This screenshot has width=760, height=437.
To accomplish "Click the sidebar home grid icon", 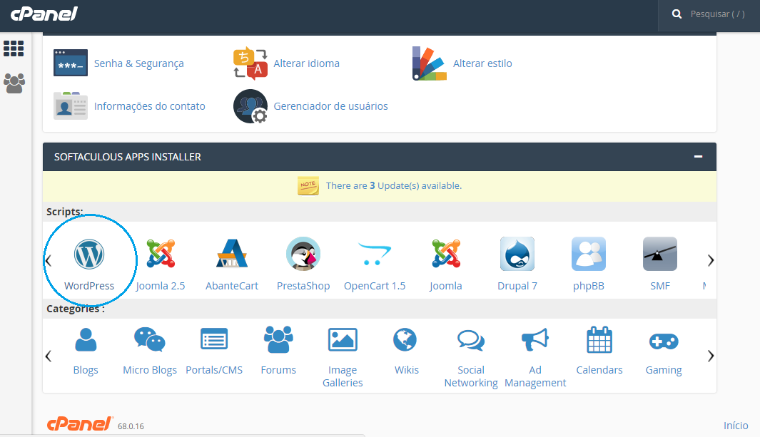I will [14, 48].
